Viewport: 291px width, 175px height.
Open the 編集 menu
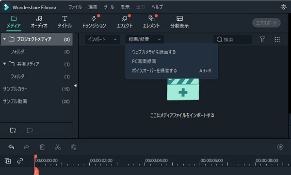[x=93, y=7]
